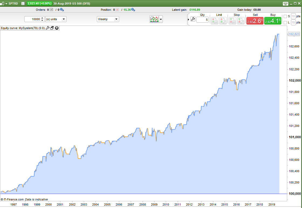Screen dimensions: 302x208
Task: Click the Latent gain £116.89 value
Action: [x=195, y=10]
